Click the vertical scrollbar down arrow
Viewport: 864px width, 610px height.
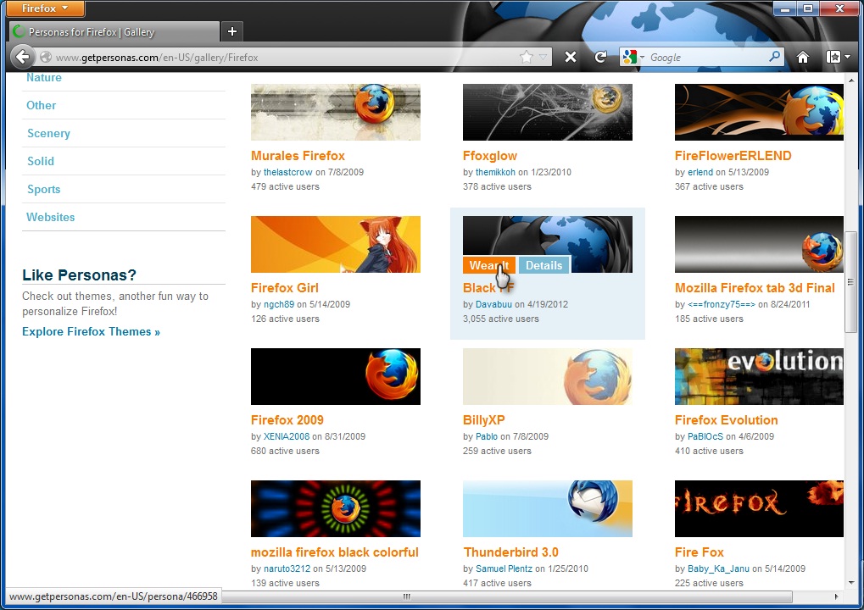click(850, 583)
